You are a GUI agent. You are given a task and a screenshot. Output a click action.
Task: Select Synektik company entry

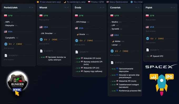tap(115, 29)
